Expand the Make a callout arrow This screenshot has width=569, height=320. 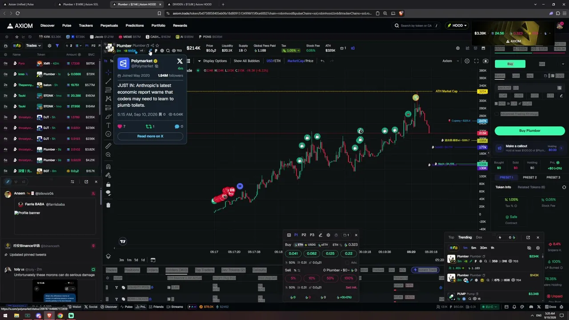tap(561, 148)
